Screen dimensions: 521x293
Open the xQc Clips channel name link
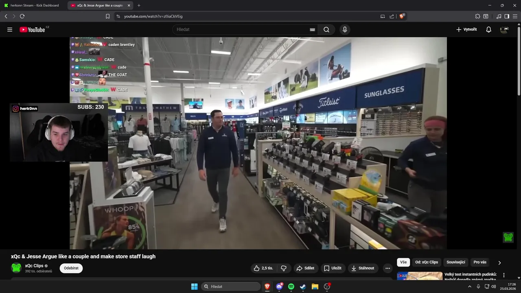tap(34, 266)
